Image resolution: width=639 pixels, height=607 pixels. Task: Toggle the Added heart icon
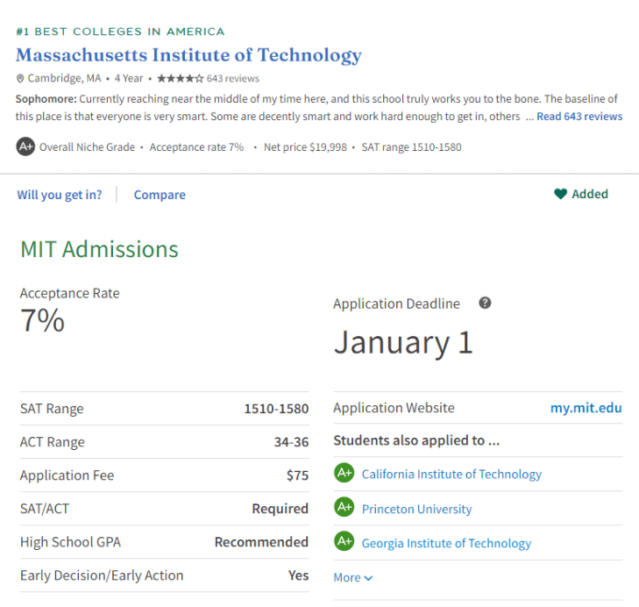pyautogui.click(x=560, y=194)
